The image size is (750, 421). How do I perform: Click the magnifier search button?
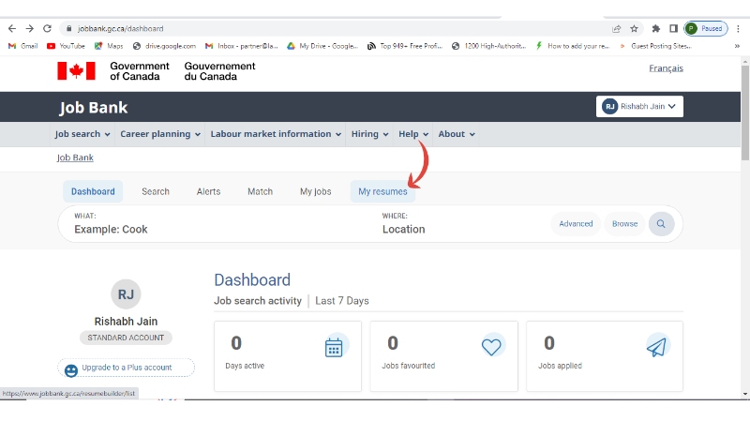click(x=661, y=224)
